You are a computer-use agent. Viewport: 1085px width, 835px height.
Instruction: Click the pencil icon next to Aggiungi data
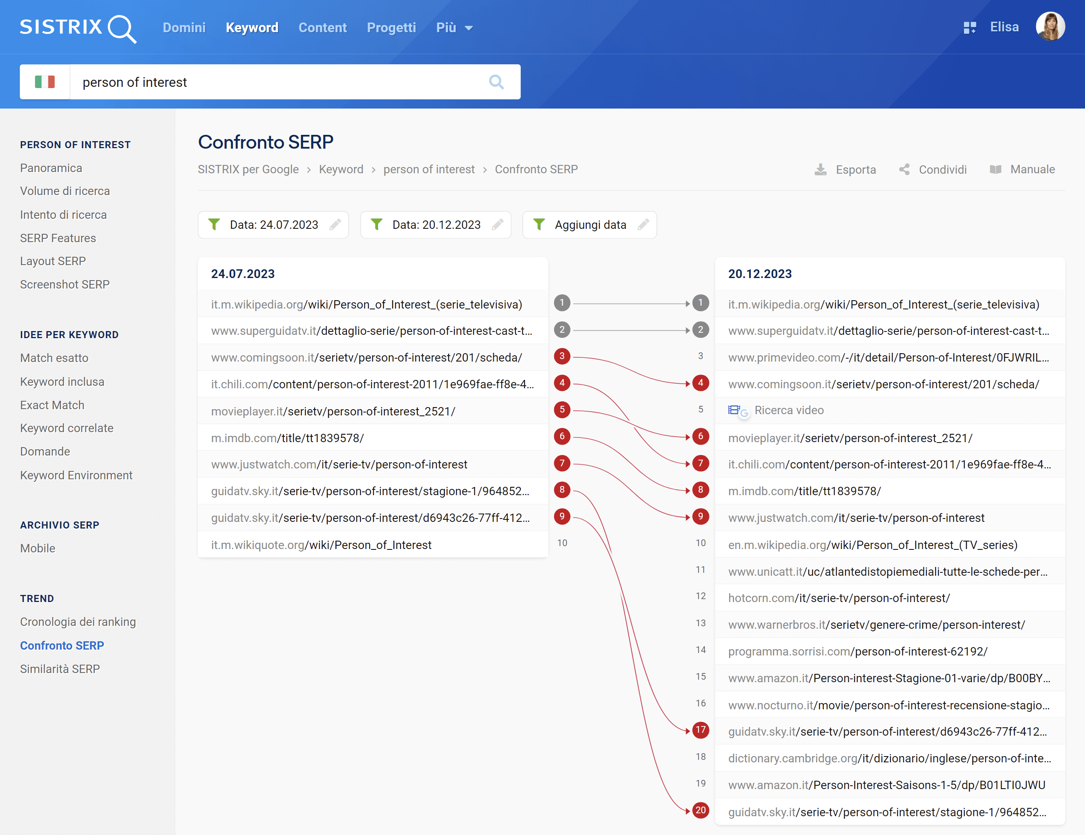[643, 225]
